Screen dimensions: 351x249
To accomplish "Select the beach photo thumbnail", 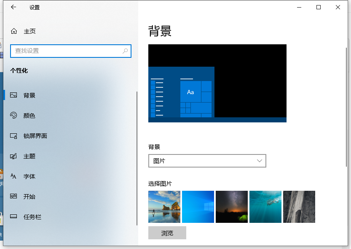I will 164,207.
